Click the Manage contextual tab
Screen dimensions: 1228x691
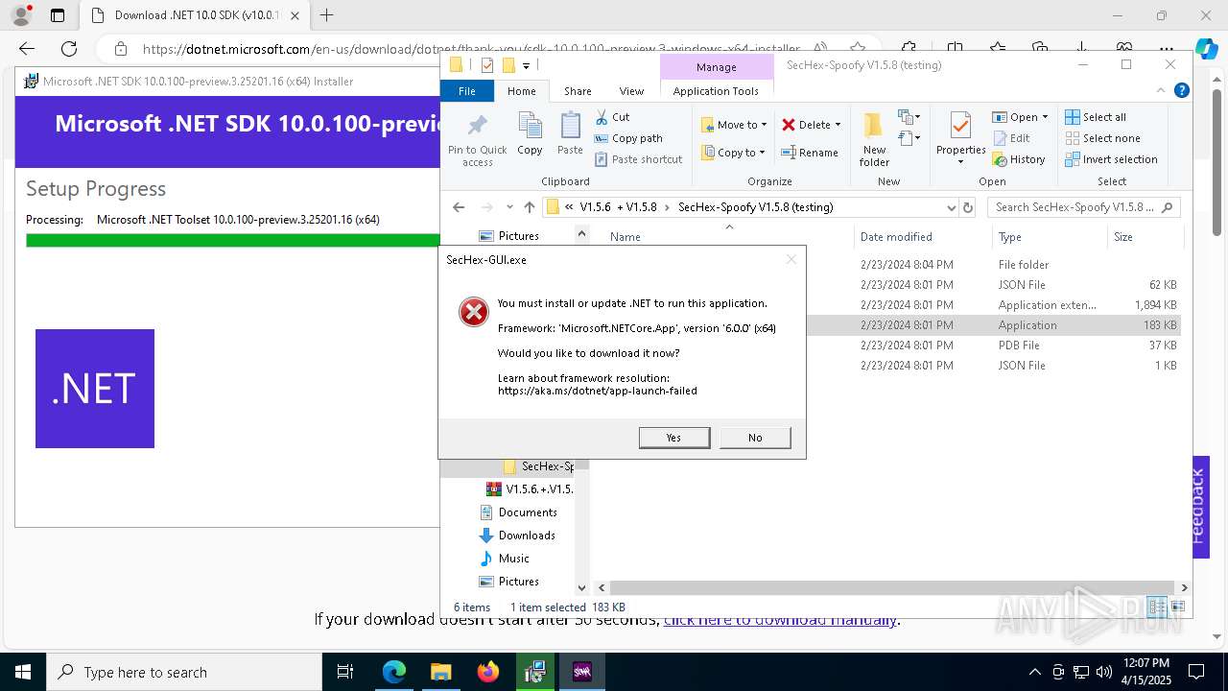(x=717, y=67)
